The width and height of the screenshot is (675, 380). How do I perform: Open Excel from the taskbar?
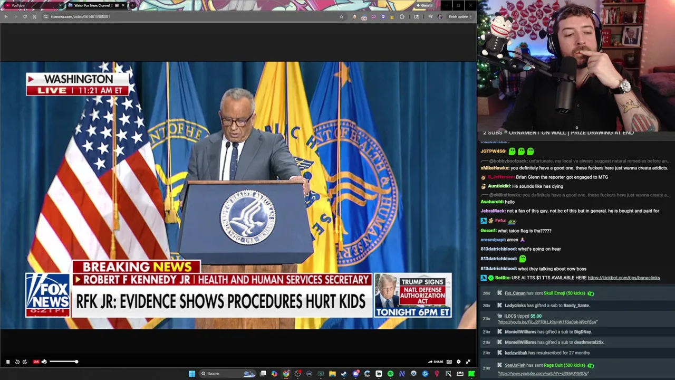(321, 374)
